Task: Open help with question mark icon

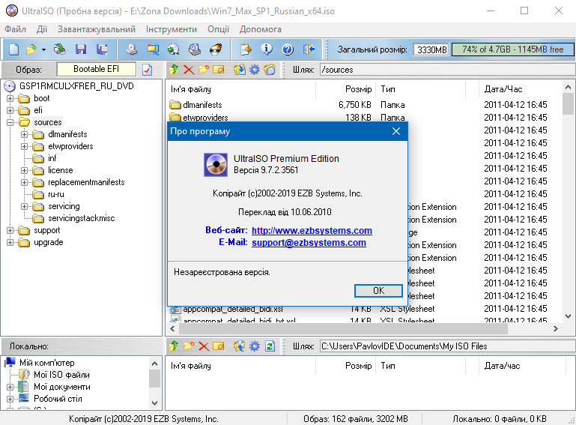Action: click(288, 49)
